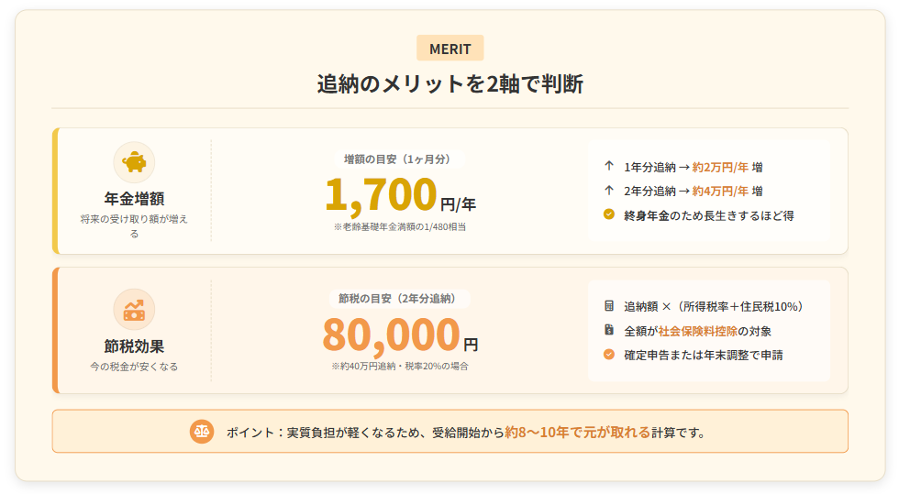Click the 増額の目安（1ヶ月分） pill label
899x494 pixels.
click(397, 159)
